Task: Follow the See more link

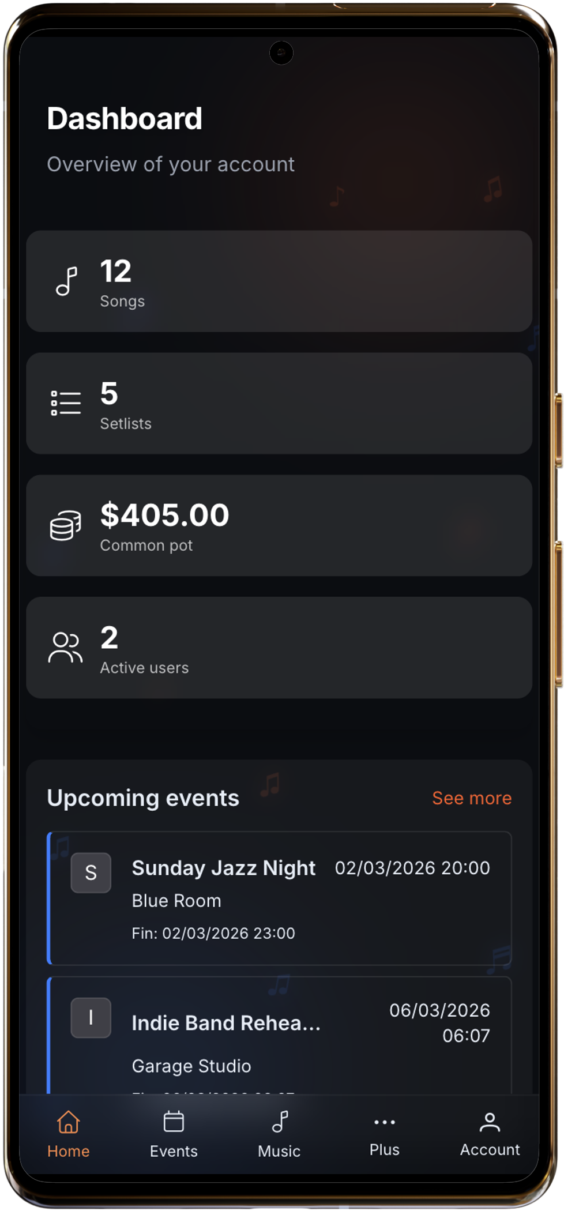Action: click(472, 798)
